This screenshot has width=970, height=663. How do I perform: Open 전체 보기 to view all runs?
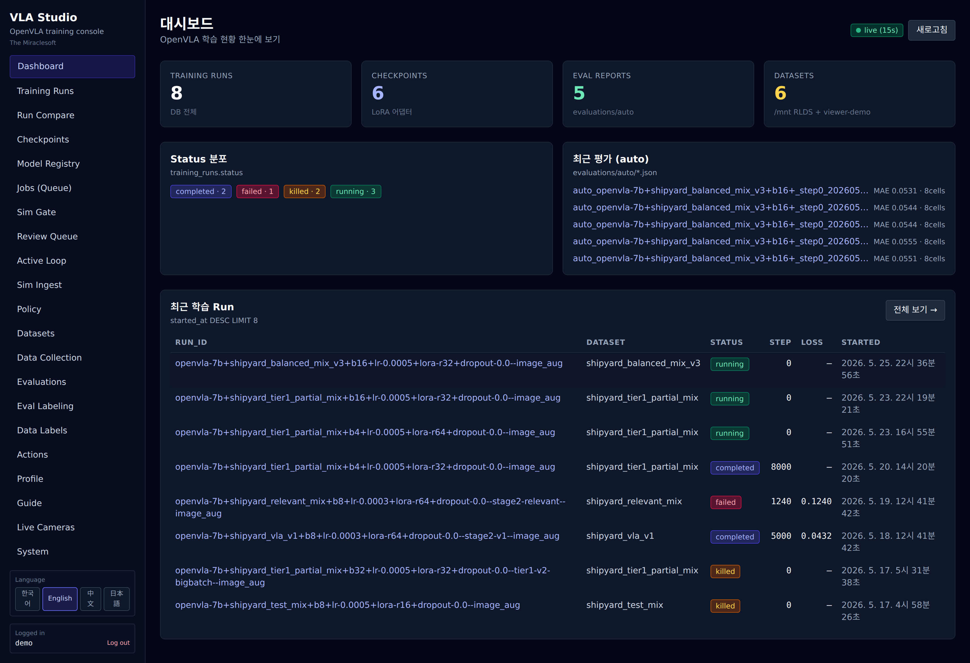tap(915, 310)
